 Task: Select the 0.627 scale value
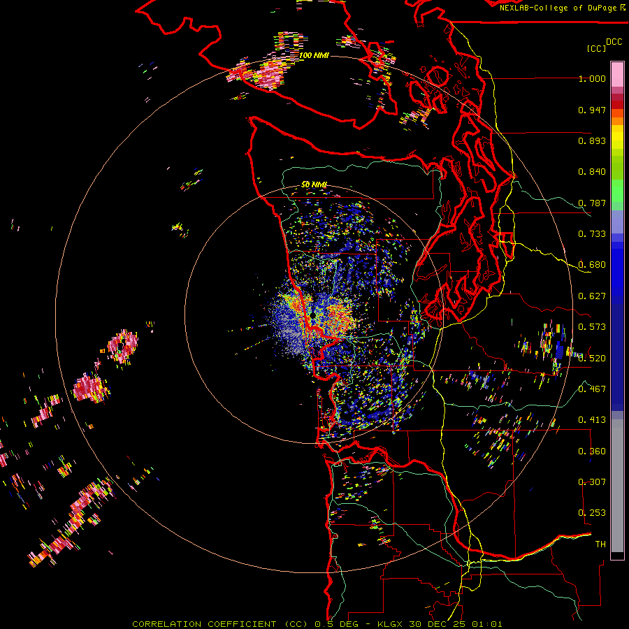coord(592,296)
